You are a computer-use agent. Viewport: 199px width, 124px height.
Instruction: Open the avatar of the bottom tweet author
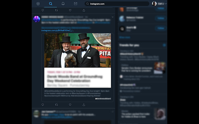37,114
